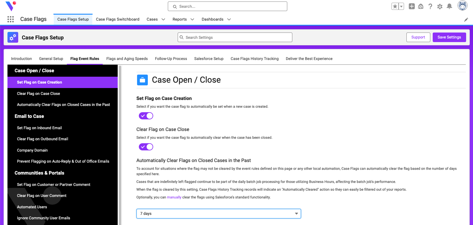Screen dimensions: 473x225
Task: Open the 7 days dropdown
Action: pos(219,214)
